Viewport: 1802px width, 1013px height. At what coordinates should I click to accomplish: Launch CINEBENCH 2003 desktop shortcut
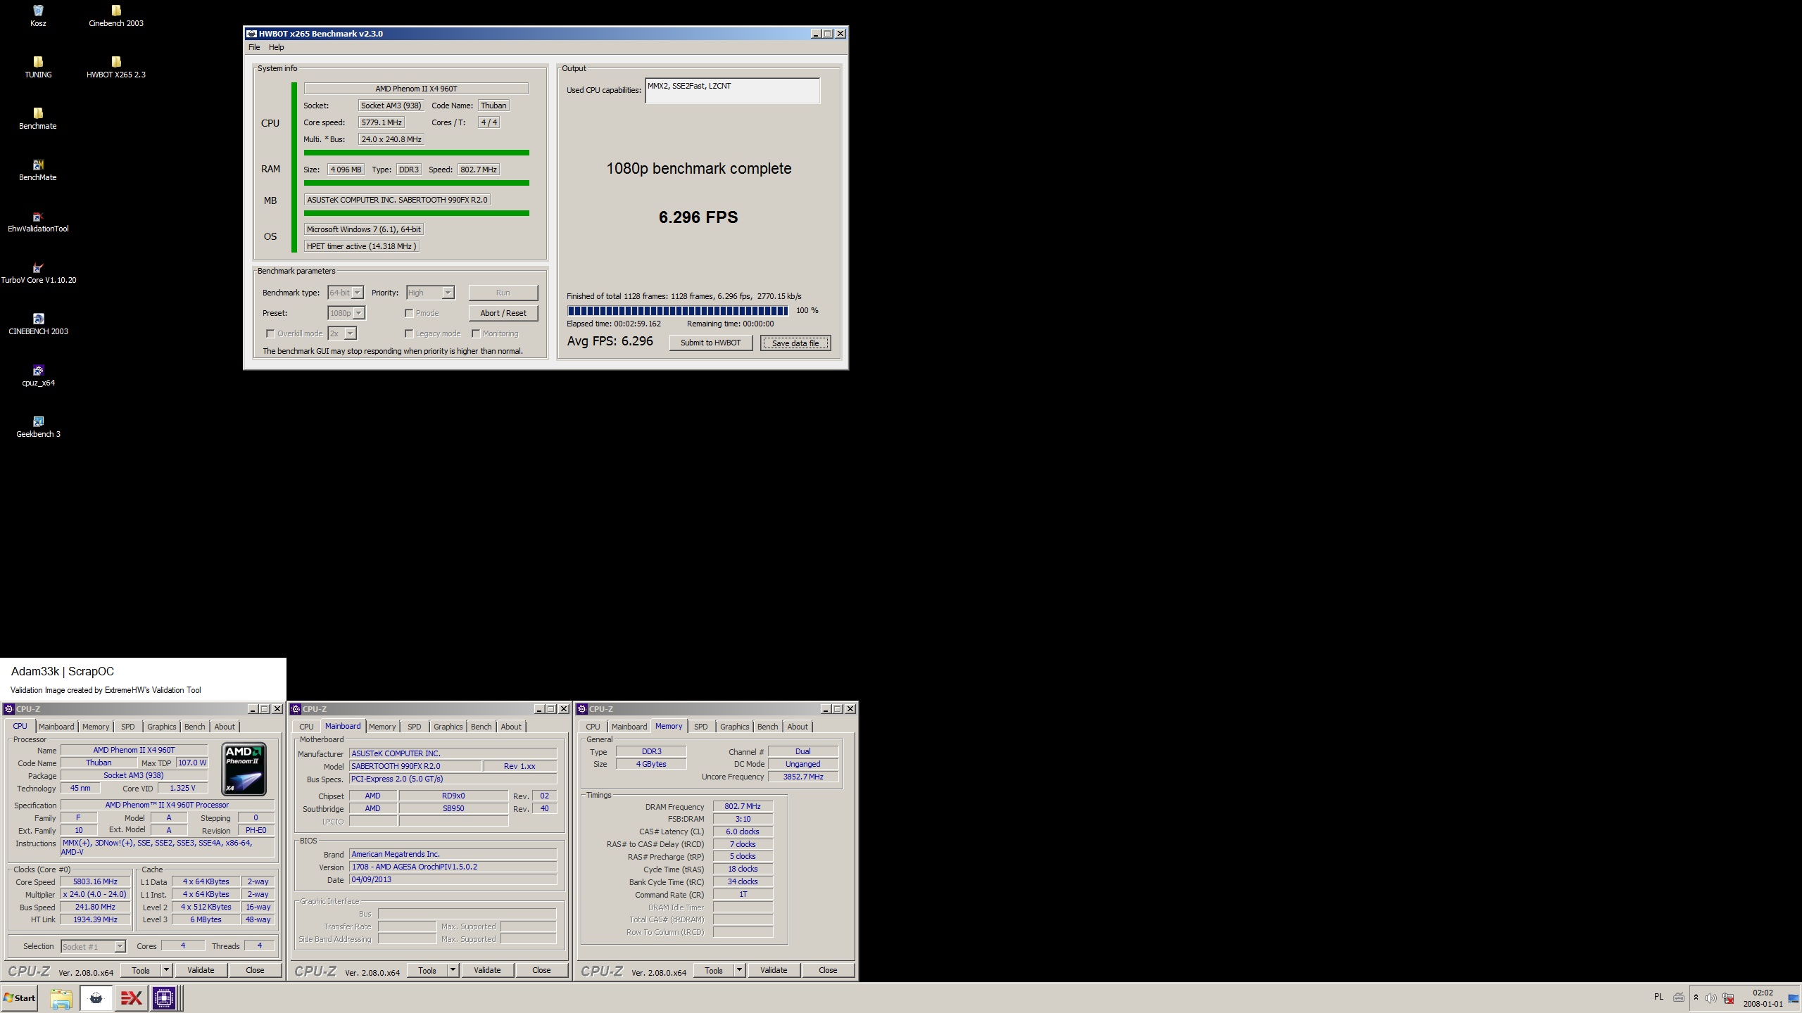pyautogui.click(x=38, y=324)
